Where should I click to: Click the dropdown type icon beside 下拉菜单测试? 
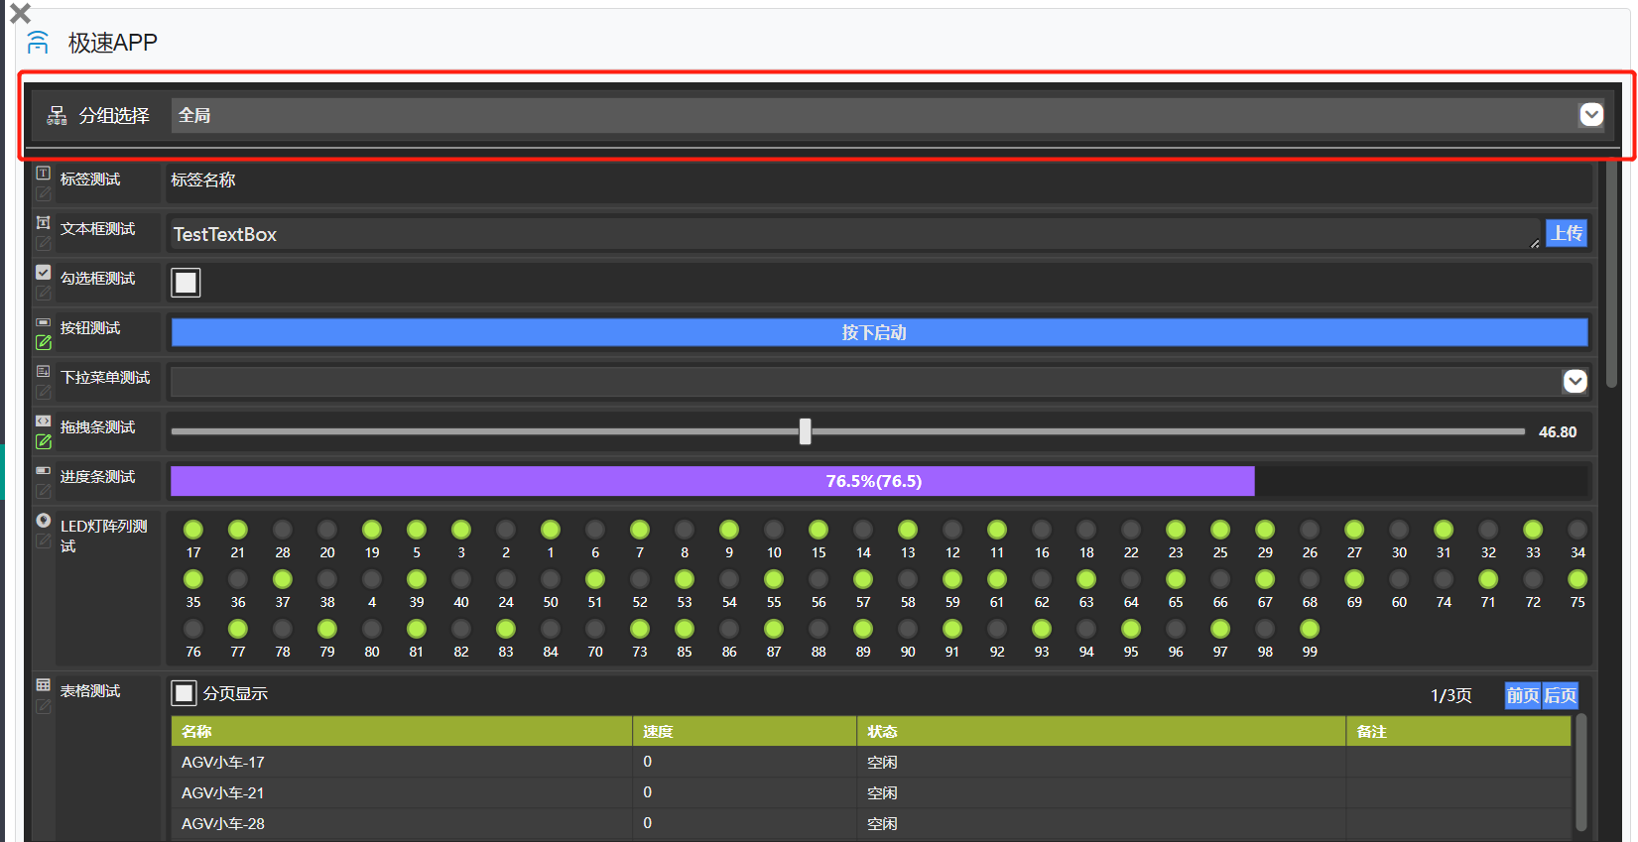44,371
